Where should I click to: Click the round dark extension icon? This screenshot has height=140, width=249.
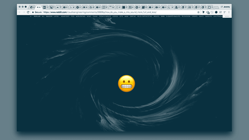pyautogui.click(x=216, y=12)
